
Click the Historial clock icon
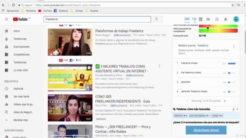click(7, 89)
